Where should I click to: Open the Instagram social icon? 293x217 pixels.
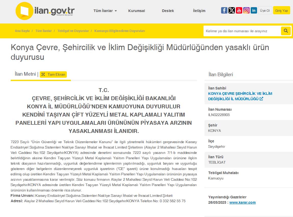click(246, 10)
